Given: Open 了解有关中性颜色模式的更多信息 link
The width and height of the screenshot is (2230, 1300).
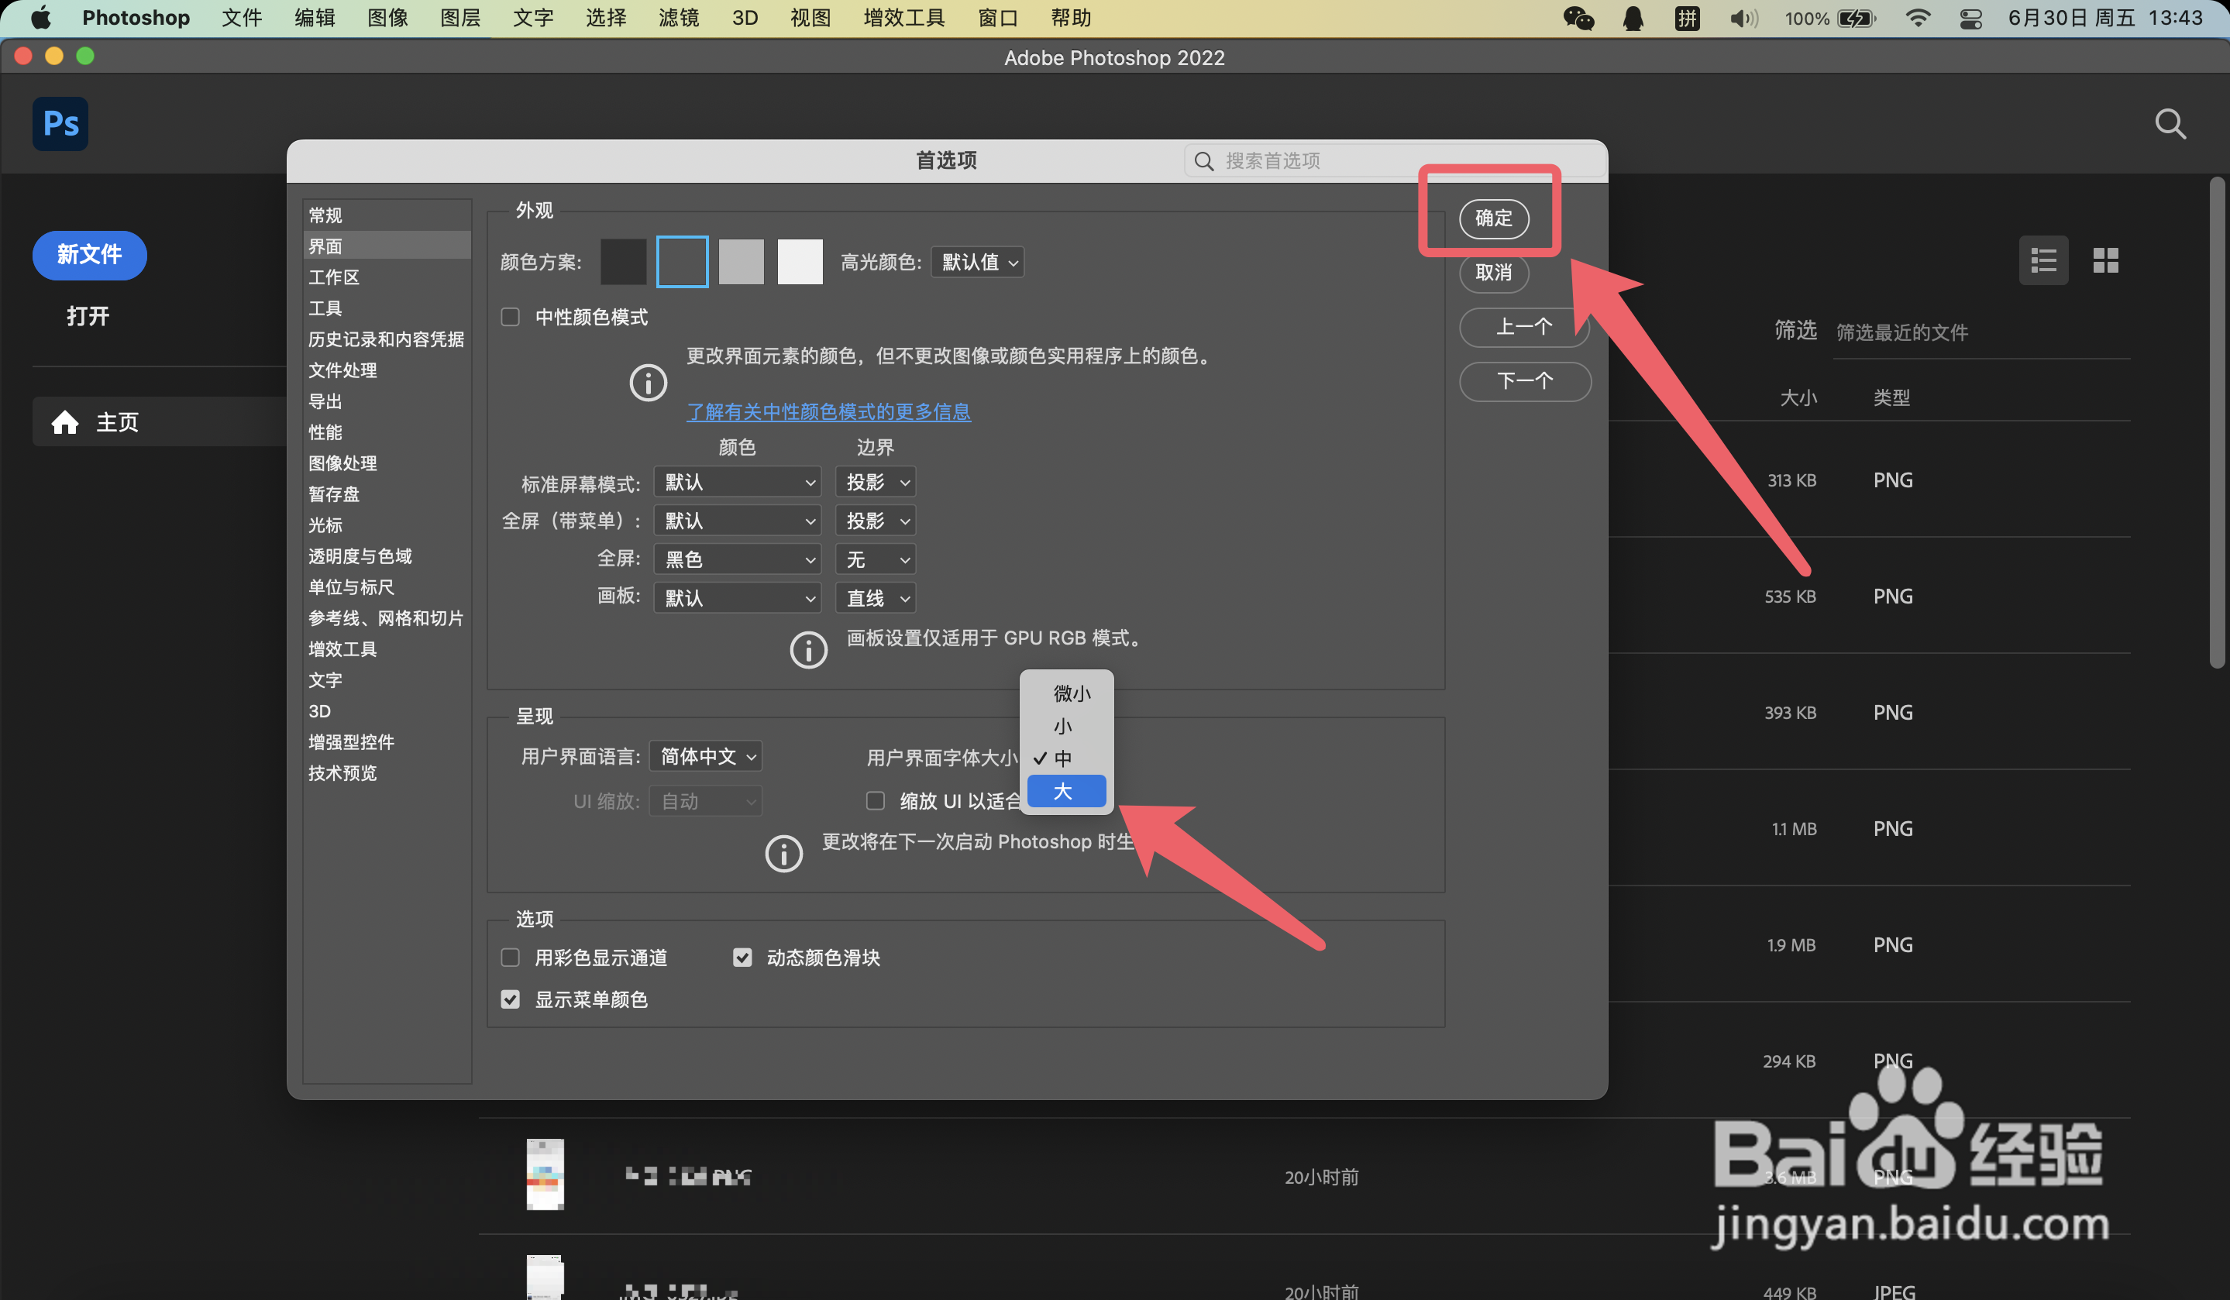Looking at the screenshot, I should coord(828,411).
